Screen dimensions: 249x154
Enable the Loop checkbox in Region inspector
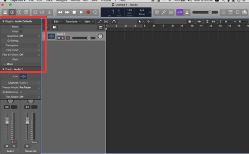pos(21,31)
